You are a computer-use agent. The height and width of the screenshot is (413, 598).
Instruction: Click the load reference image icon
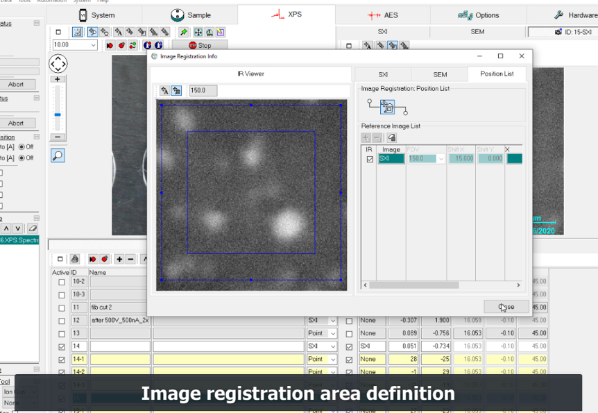[392, 137]
